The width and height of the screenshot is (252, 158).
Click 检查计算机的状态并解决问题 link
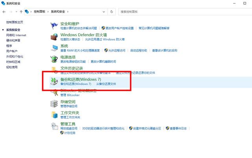pyautogui.click(x=79, y=28)
